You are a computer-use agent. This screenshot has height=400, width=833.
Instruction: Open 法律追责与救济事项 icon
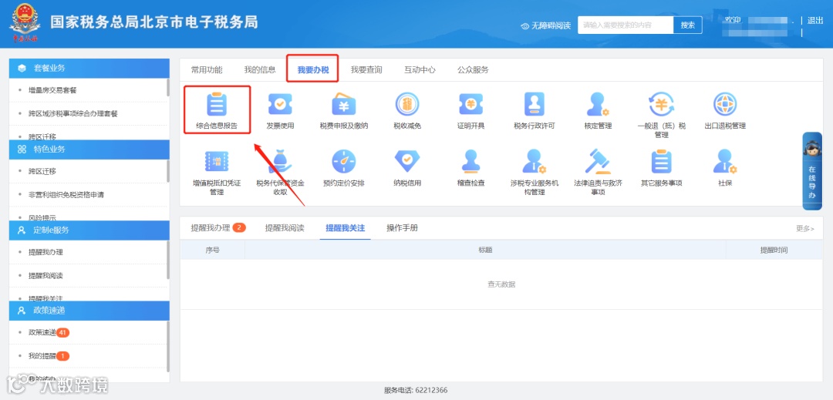[599, 161]
